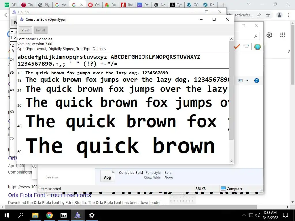This screenshot has width=295, height=221.
Task: Click the share page icon in address bar
Action: coord(259,15)
